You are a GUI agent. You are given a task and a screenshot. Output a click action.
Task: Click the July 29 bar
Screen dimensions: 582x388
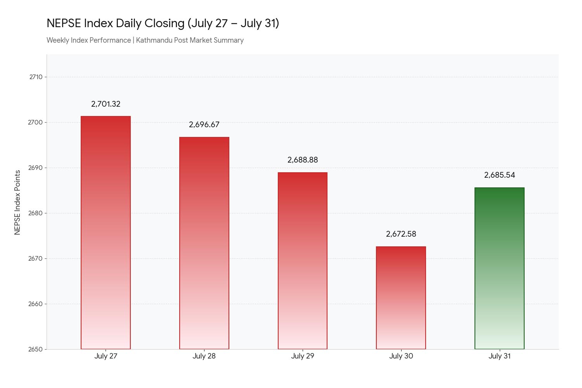pyautogui.click(x=303, y=261)
